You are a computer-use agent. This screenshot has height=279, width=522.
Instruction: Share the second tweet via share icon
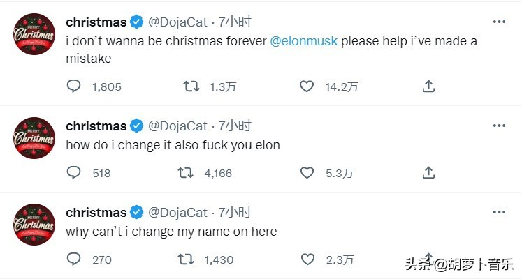(429, 173)
